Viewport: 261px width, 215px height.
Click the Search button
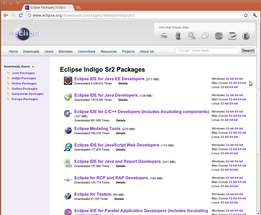pos(248,50)
